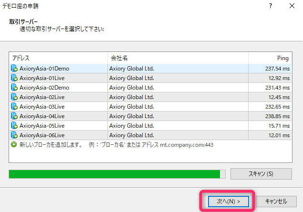The width and height of the screenshot is (303, 212).
Task: Click Axiory Global Ltd. in the AxioryAsia-01Live row
Action: click(132, 78)
